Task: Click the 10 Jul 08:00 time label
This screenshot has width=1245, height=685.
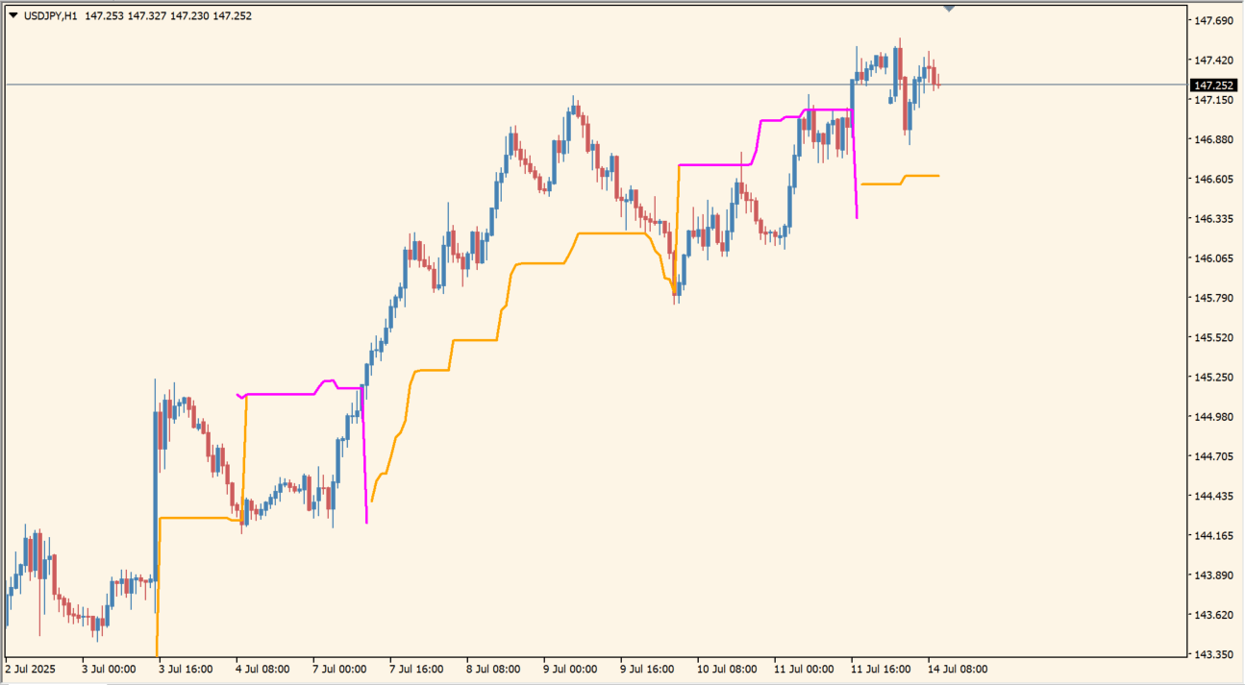Action: 727,669
